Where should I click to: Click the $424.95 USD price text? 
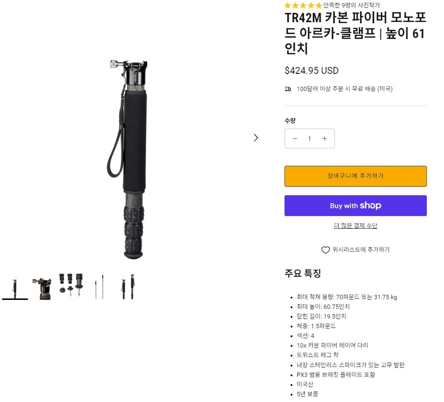click(x=311, y=71)
